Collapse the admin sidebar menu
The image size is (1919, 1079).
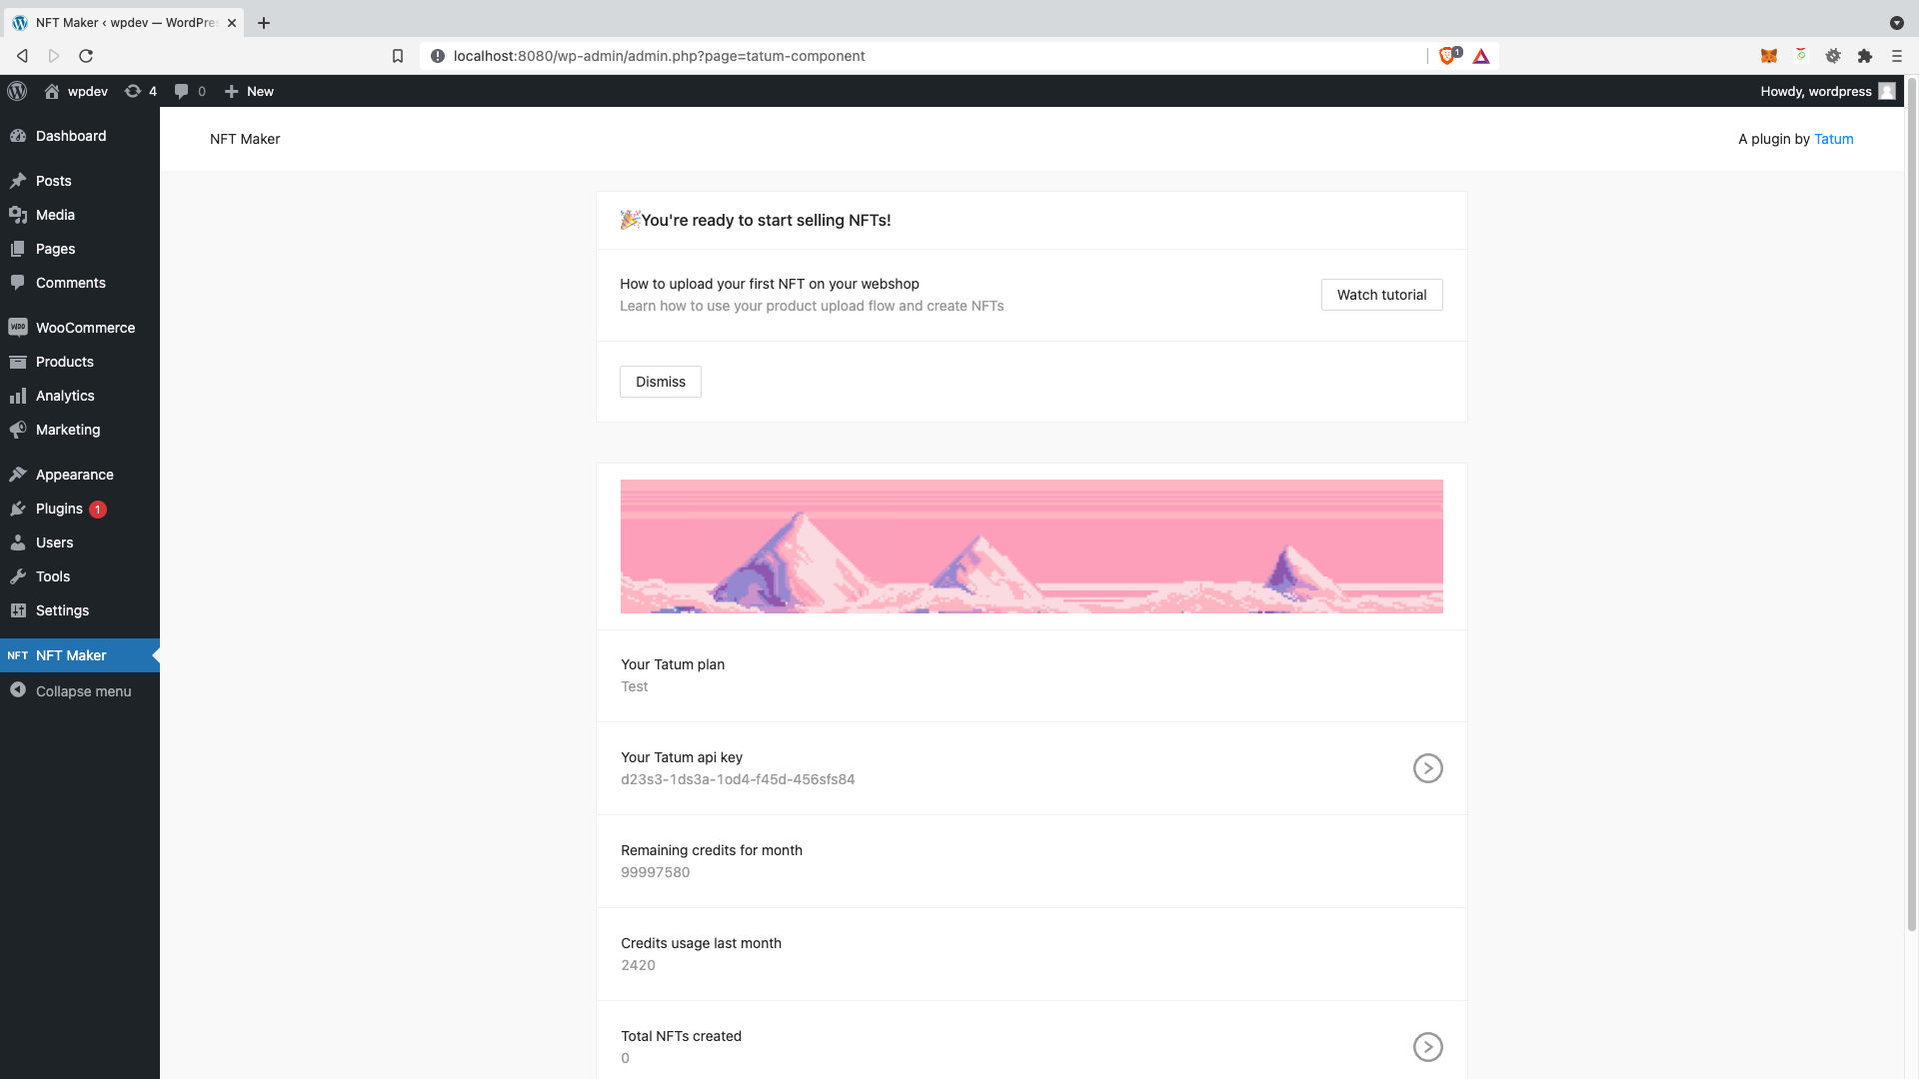(80, 691)
